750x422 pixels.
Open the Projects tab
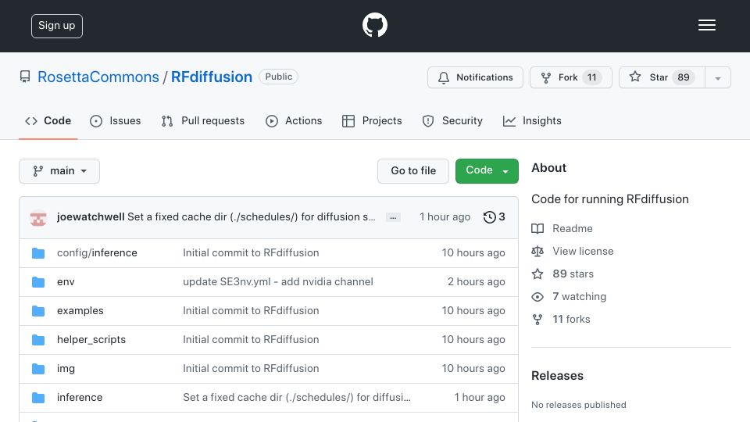372,121
